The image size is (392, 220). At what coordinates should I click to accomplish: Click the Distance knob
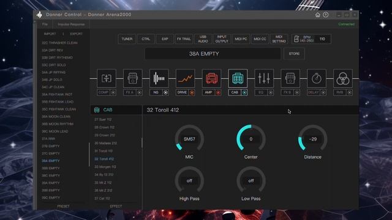(312, 139)
